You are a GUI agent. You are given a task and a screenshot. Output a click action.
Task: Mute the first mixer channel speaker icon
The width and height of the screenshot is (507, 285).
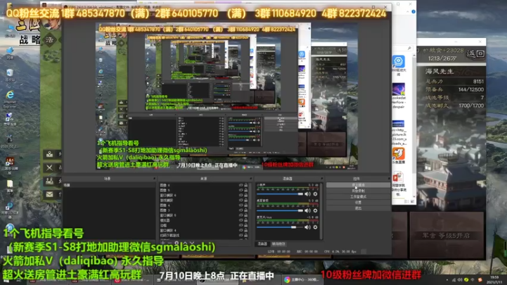(307, 194)
